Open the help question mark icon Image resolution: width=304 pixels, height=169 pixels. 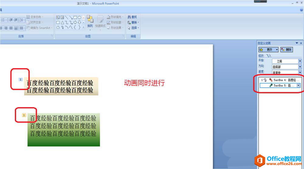(x=302, y=10)
